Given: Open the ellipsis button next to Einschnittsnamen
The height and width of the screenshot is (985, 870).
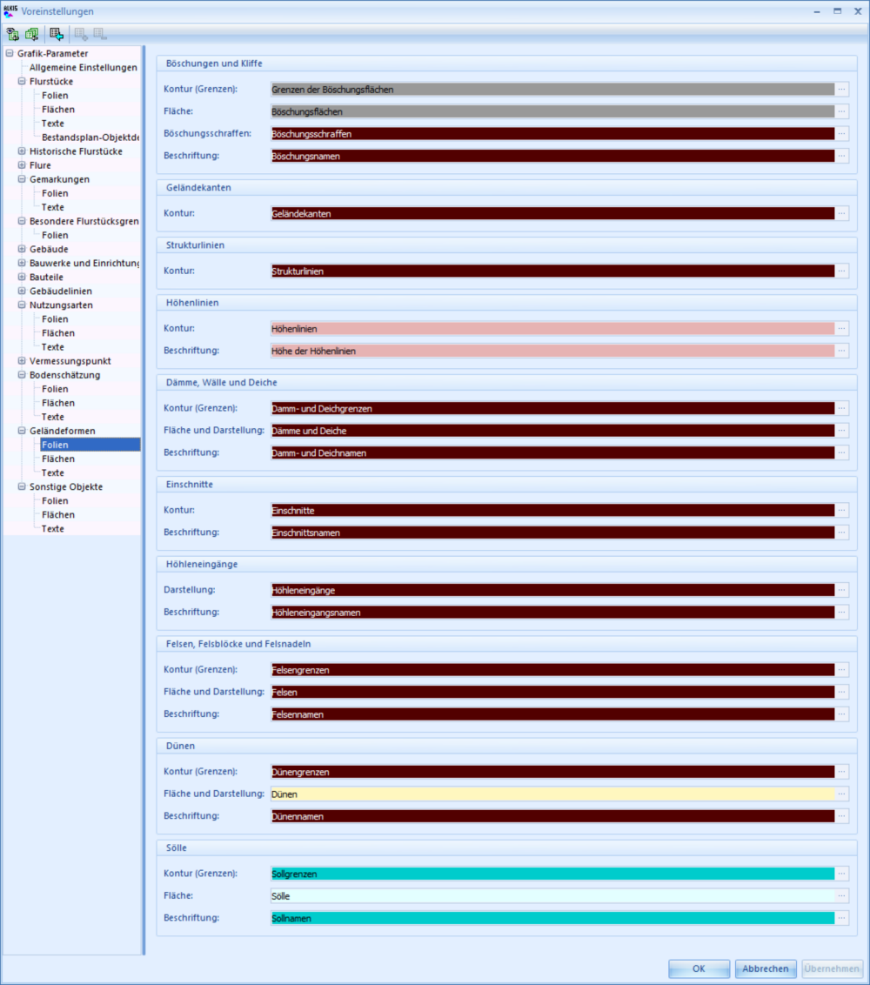Looking at the screenshot, I should click(842, 533).
